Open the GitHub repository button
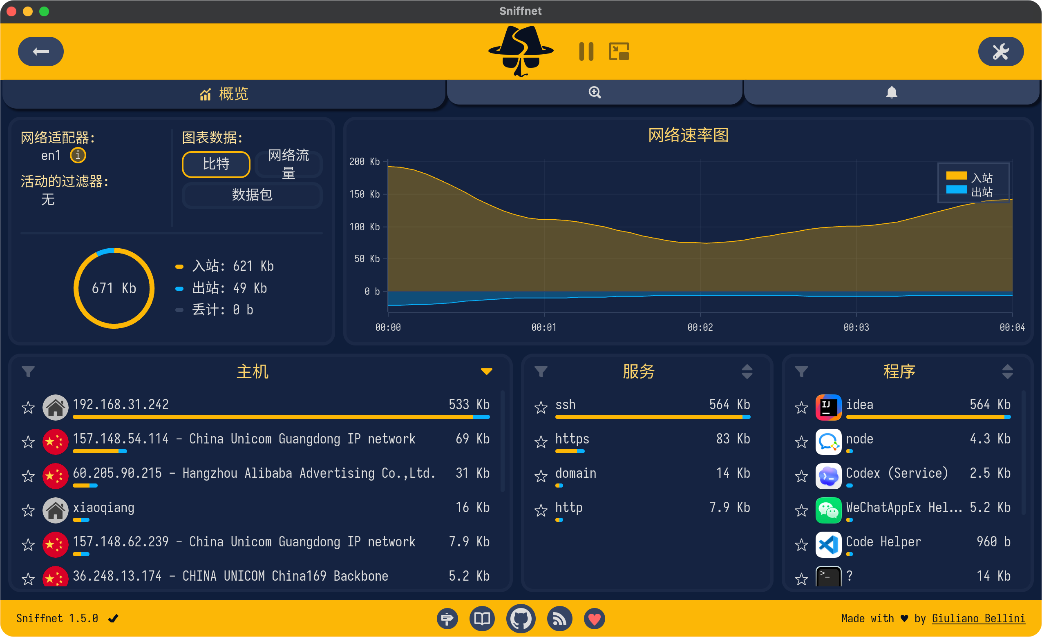The image size is (1042, 637). pyautogui.click(x=521, y=618)
